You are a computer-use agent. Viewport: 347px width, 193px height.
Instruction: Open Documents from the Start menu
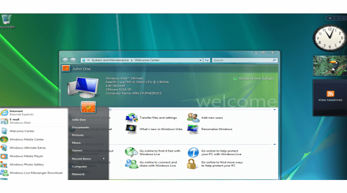(x=80, y=128)
